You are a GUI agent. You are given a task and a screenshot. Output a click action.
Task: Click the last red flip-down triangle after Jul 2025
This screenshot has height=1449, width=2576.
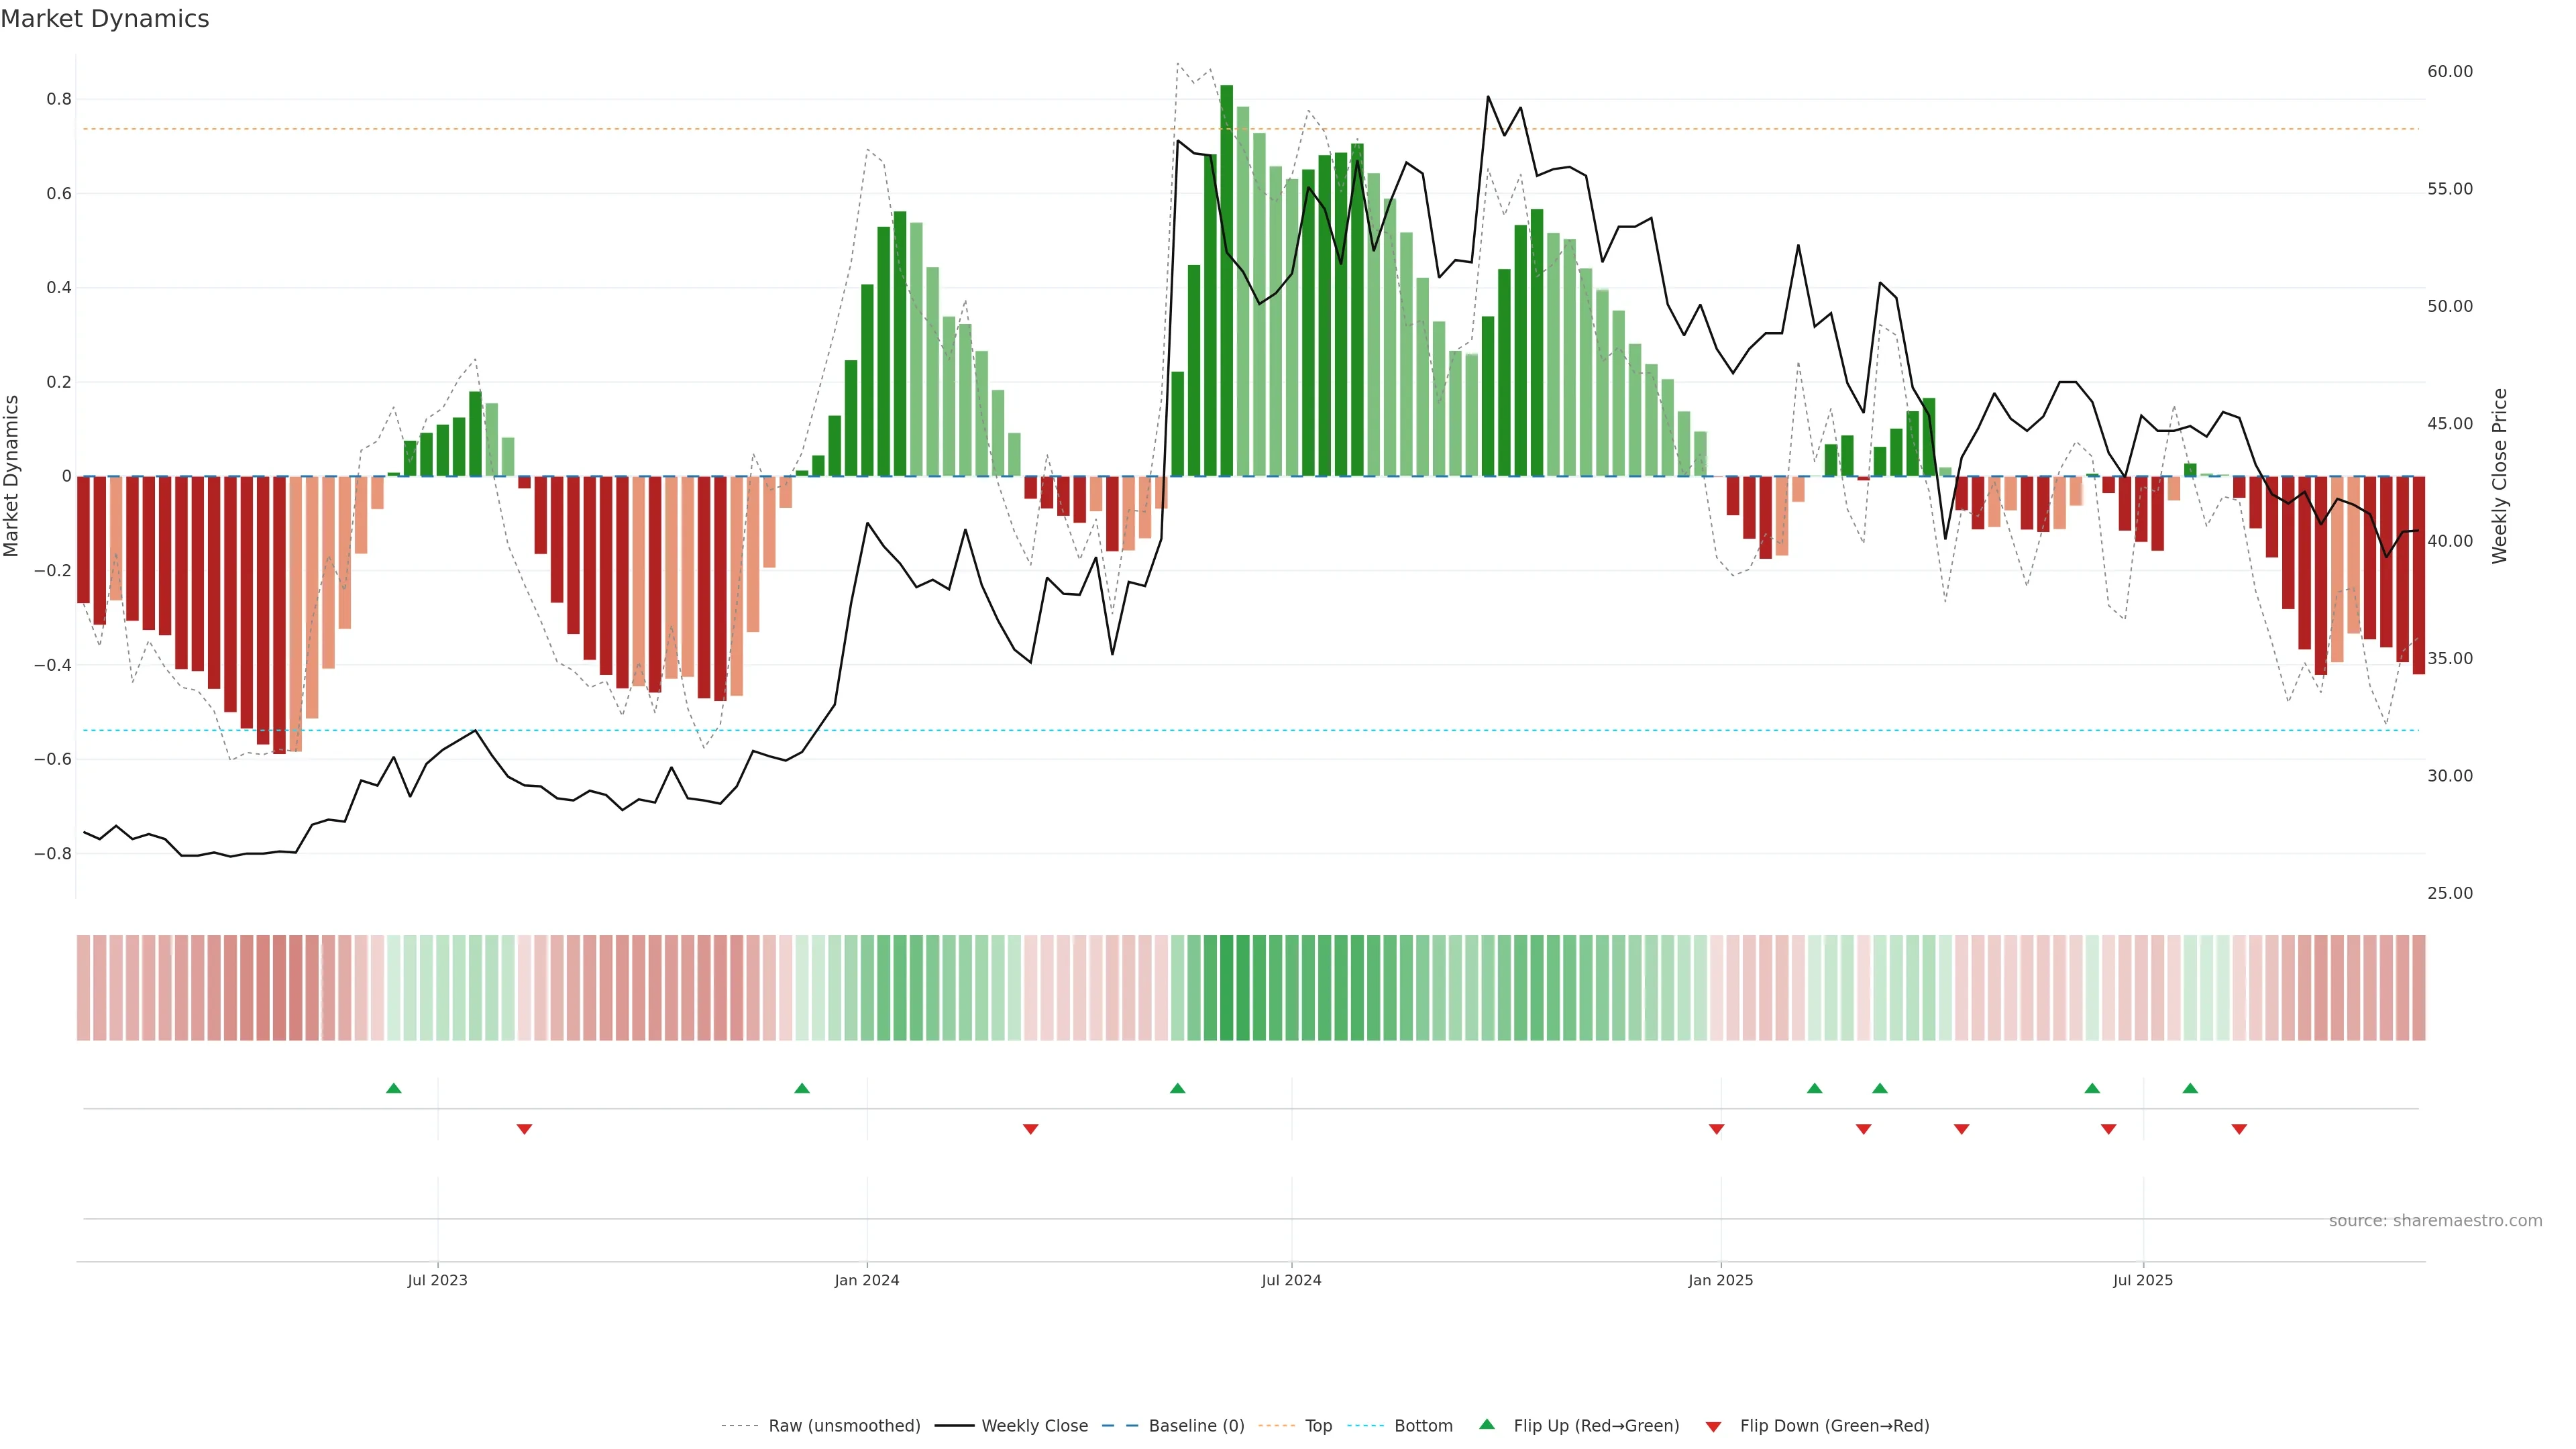tap(2239, 1129)
